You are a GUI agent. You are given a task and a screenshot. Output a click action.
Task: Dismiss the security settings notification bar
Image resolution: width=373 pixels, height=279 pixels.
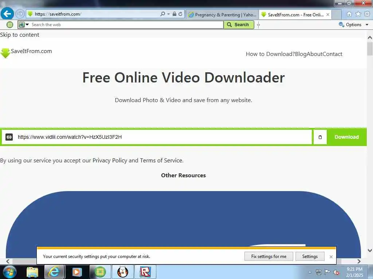pos(331,257)
